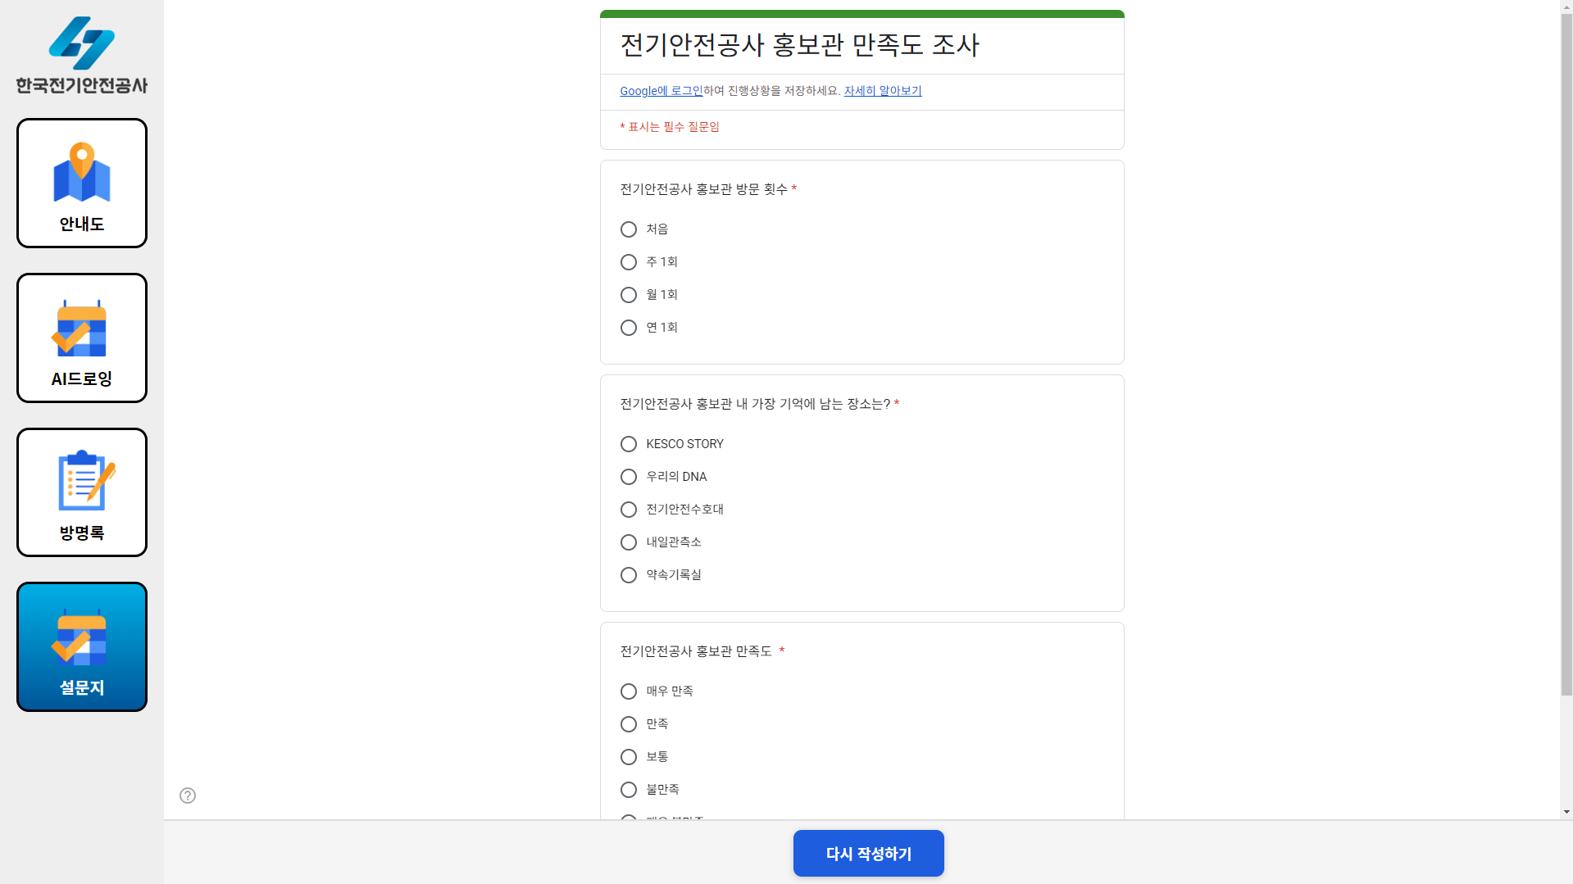
Task: Select KESCO STORY as memorable place
Action: click(629, 444)
